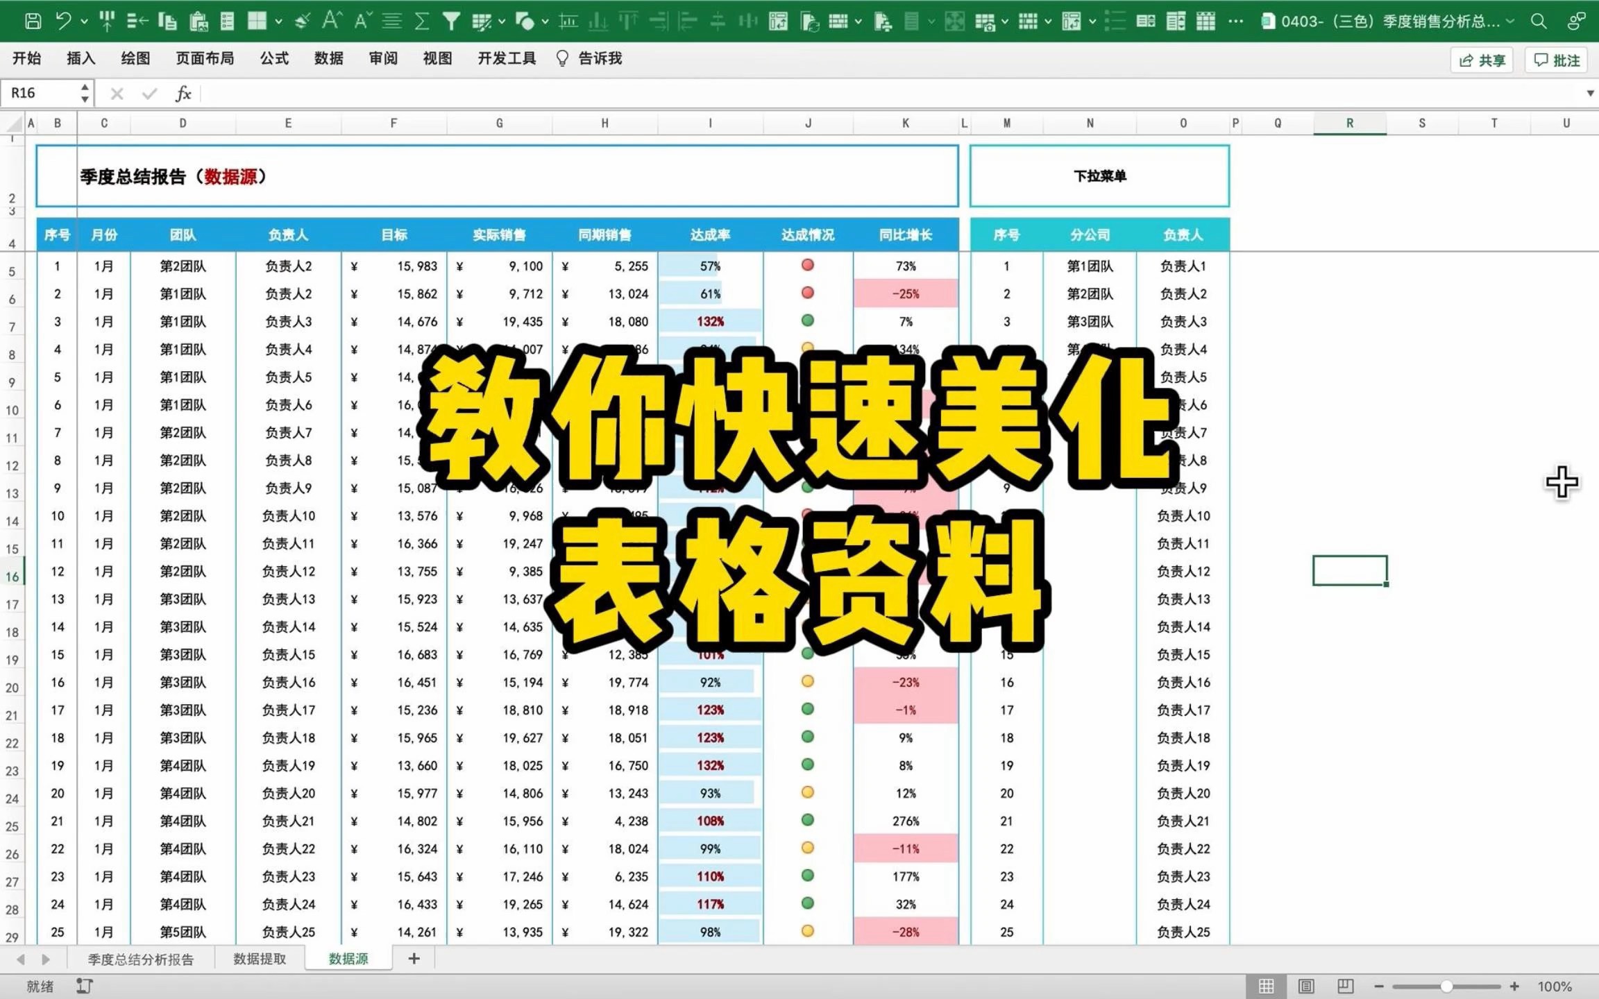The height and width of the screenshot is (999, 1599).
Task: Select the Save icon
Action: click(x=32, y=22)
